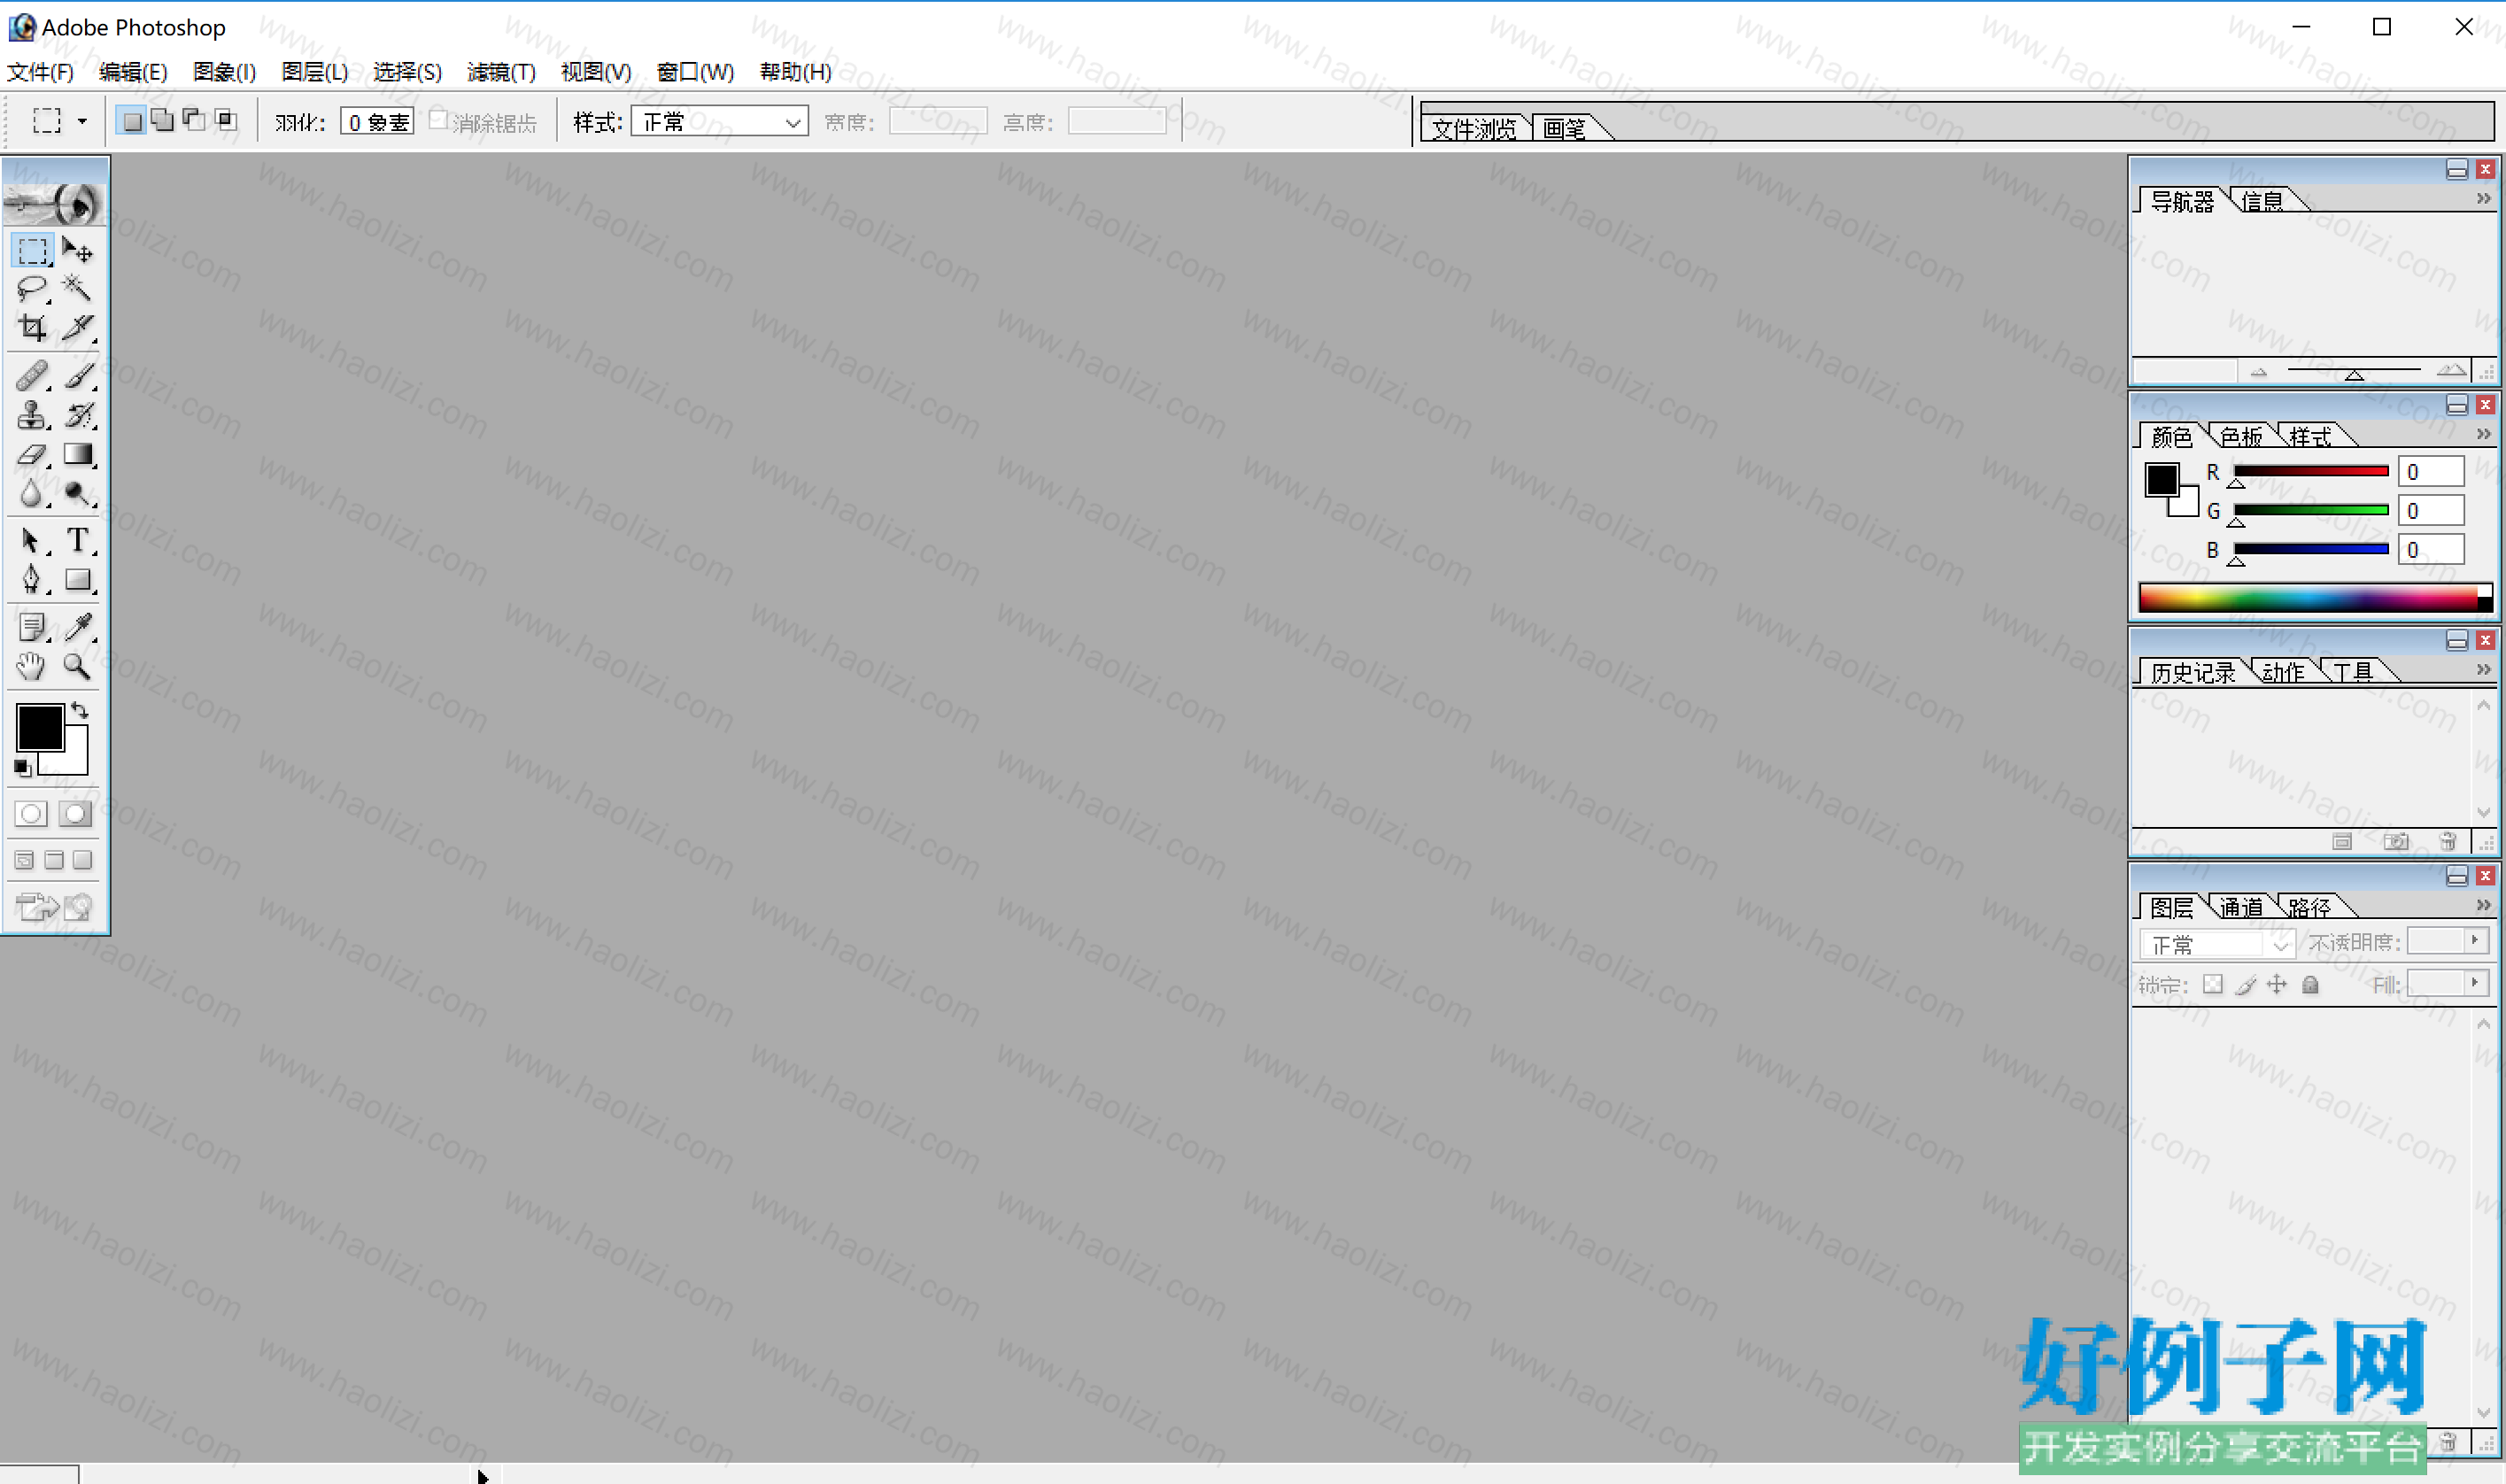Open the Fill slider arrow
The height and width of the screenshot is (1484, 2506).
2475,983
